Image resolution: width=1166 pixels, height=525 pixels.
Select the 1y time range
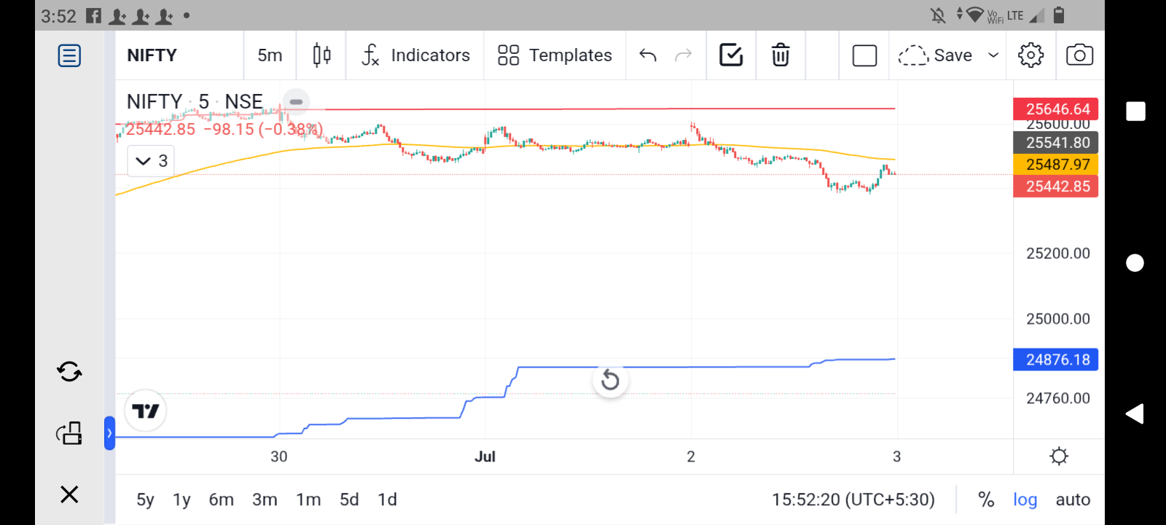[181, 499]
